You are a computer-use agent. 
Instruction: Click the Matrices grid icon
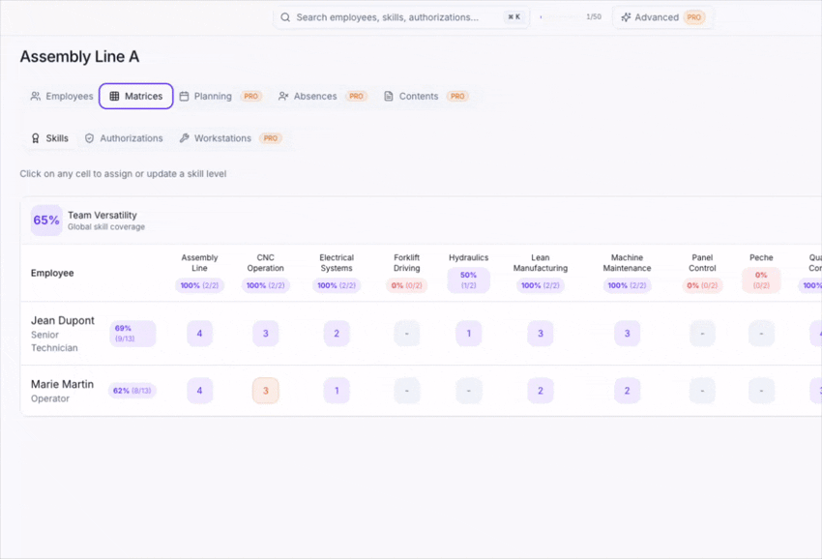[114, 97]
